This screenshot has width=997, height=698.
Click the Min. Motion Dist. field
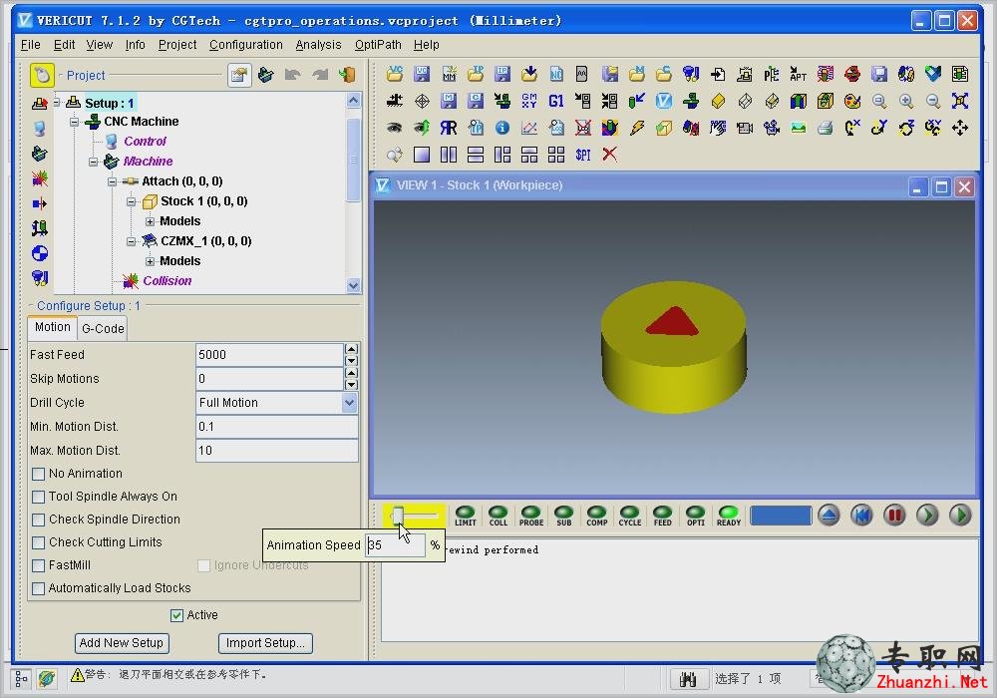[x=277, y=427]
